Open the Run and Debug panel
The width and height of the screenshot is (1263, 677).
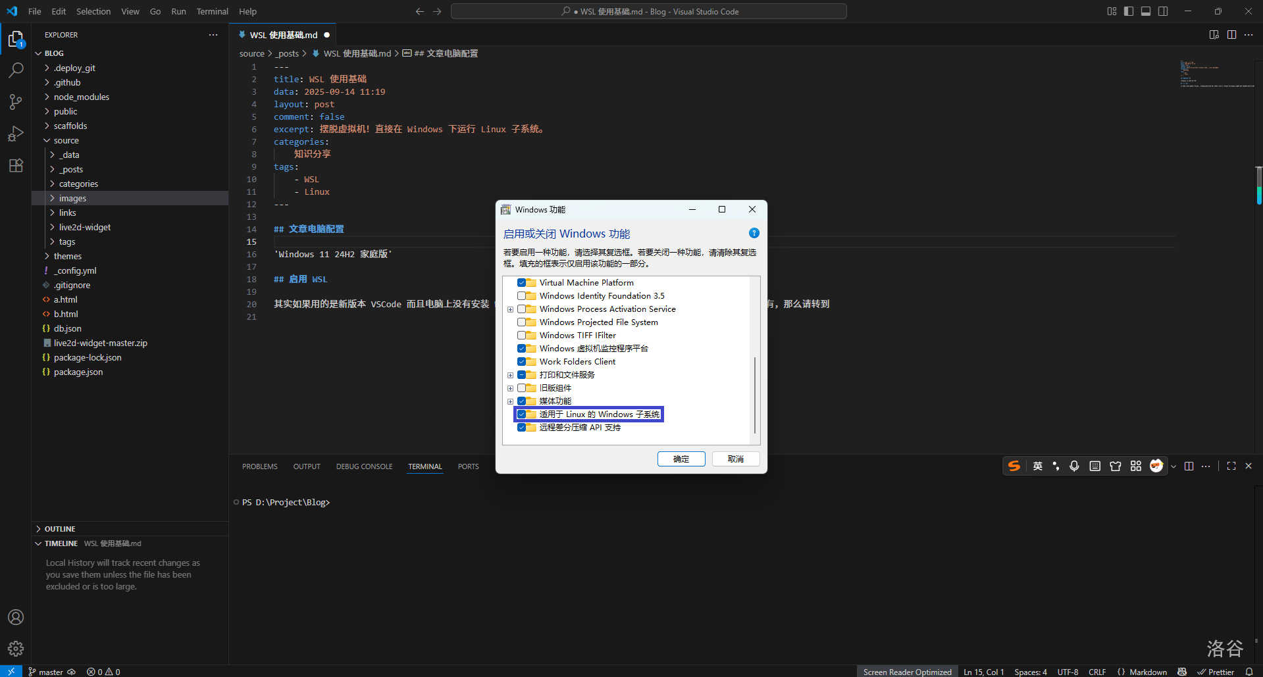16,134
